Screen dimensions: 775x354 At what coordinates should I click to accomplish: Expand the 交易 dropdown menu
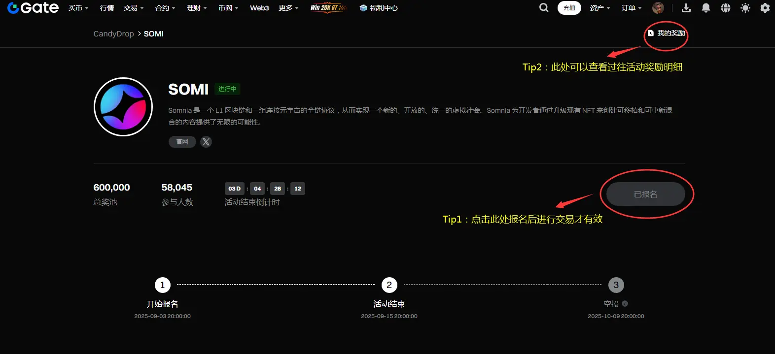point(134,8)
